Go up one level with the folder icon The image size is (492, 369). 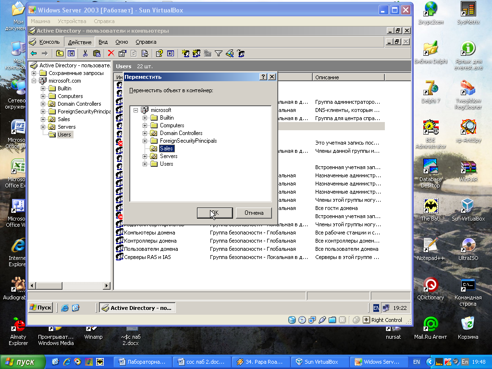tap(60, 54)
